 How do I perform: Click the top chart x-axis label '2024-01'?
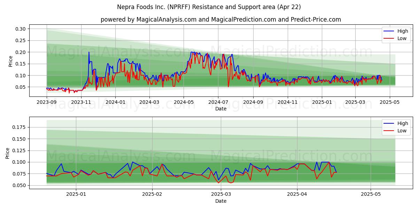pyautogui.click(x=115, y=102)
